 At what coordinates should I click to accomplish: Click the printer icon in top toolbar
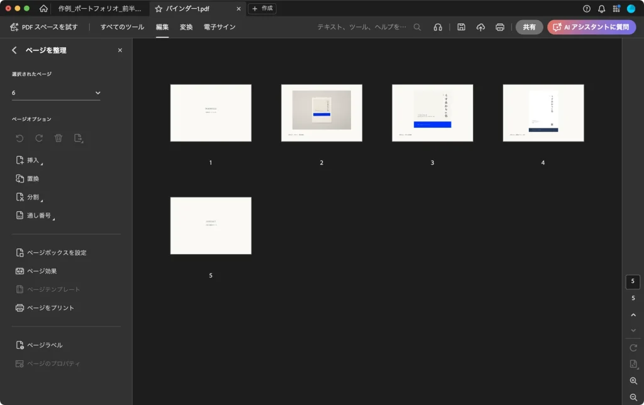(x=500, y=27)
